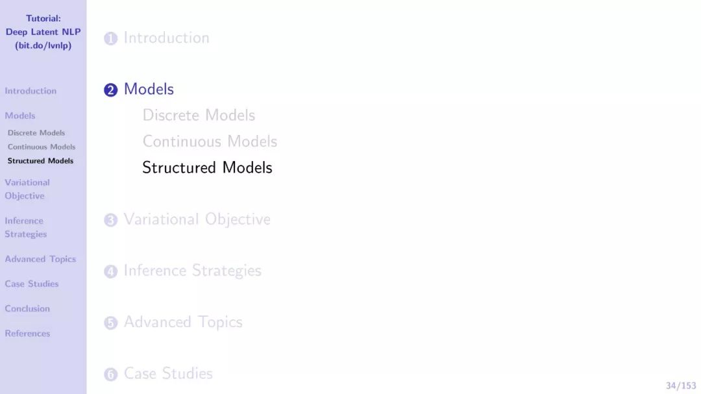Go to Conclusion in the sidebar
701x394 pixels.
coord(27,308)
